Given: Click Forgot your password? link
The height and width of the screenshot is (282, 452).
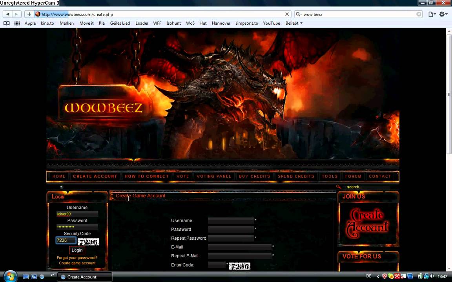Looking at the screenshot, I should (x=77, y=258).
